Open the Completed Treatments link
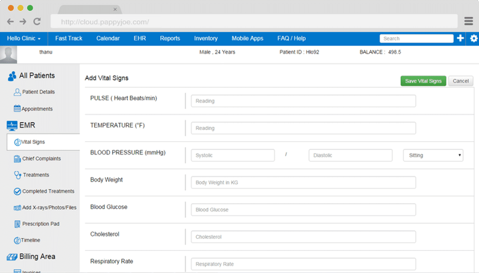The image size is (479, 273). tap(48, 191)
